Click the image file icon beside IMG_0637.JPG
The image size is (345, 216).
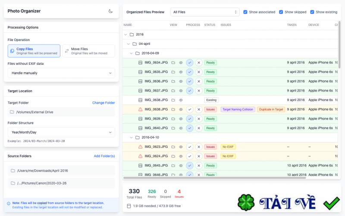(140, 91)
